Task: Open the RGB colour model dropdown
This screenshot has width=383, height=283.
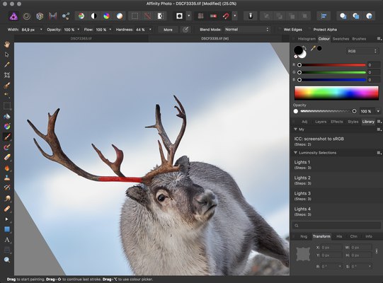Action: (362, 51)
